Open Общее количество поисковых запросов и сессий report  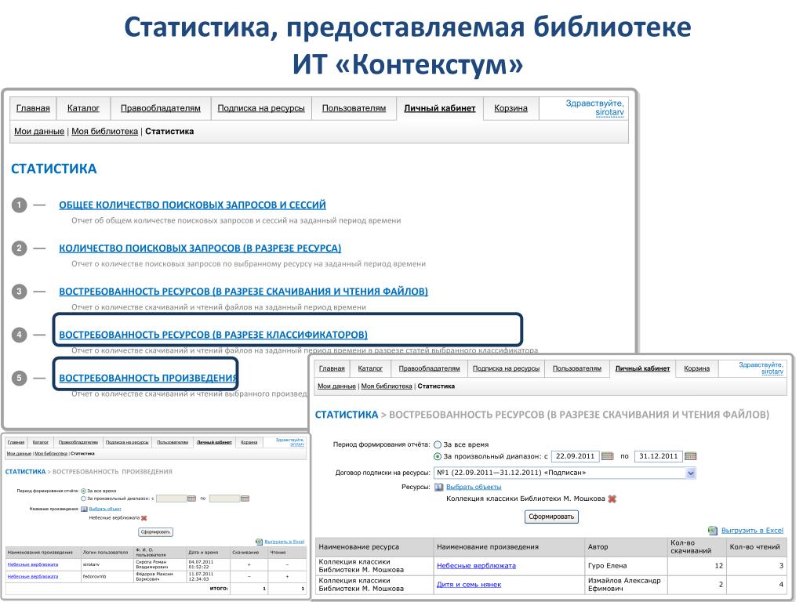193,205
